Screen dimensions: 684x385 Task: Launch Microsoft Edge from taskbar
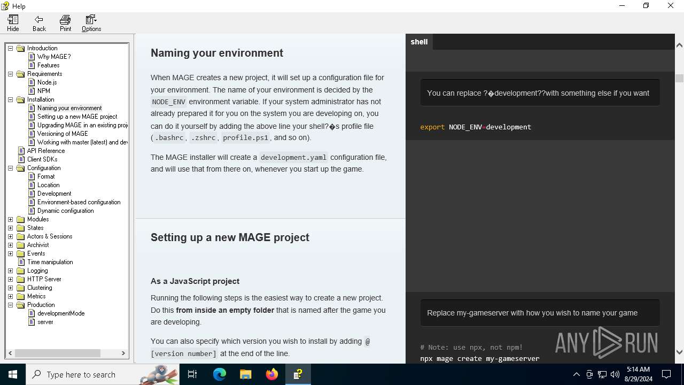click(220, 374)
